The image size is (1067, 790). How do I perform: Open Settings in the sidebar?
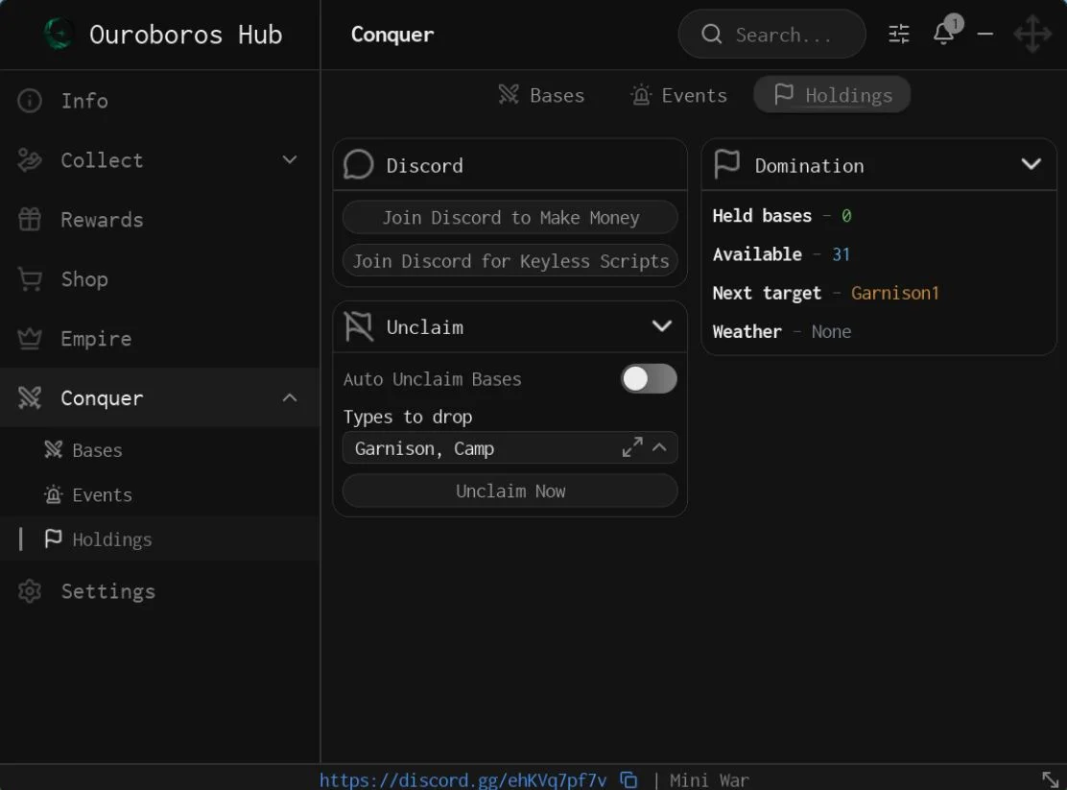pos(160,591)
